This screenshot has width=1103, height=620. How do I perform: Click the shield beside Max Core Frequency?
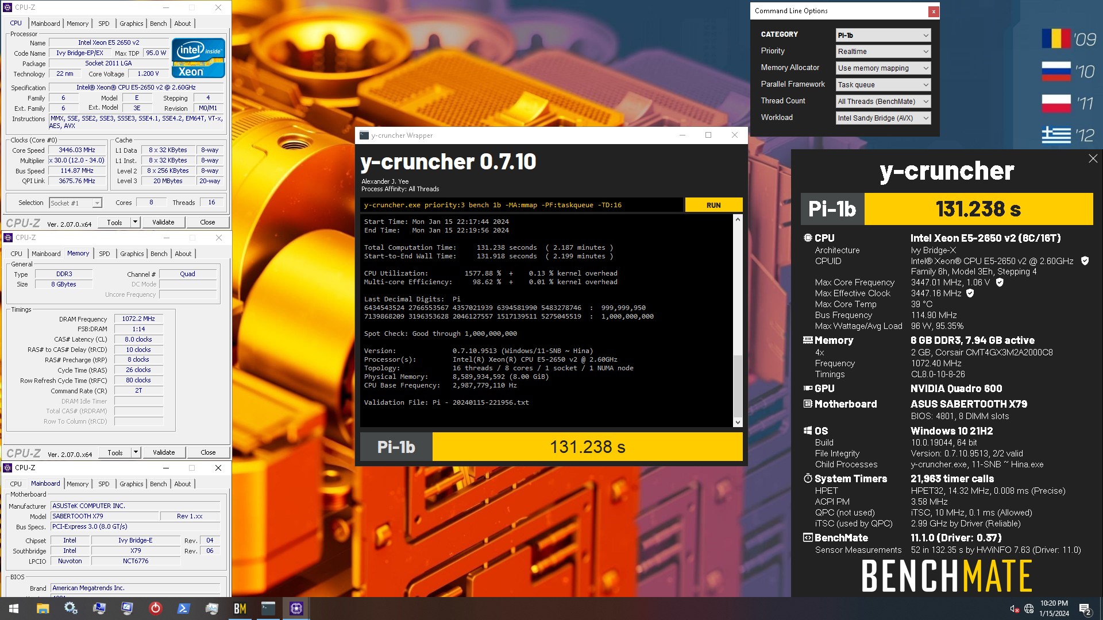(x=1000, y=282)
